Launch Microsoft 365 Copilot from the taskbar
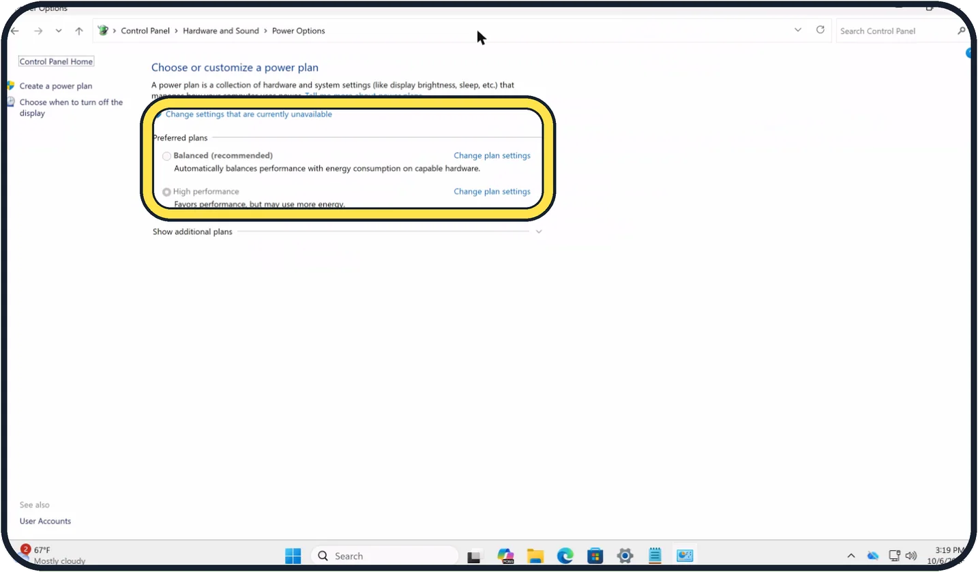 pyautogui.click(x=505, y=556)
